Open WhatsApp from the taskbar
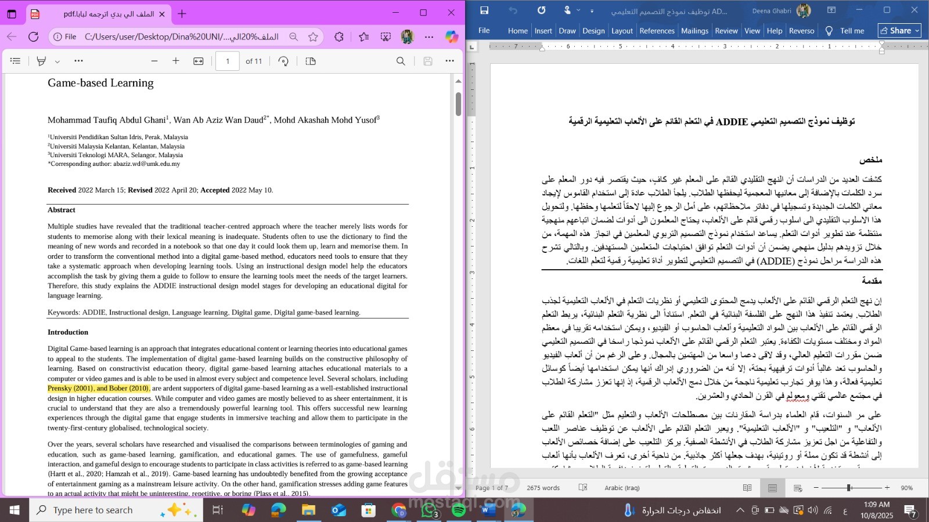 [x=429, y=510]
